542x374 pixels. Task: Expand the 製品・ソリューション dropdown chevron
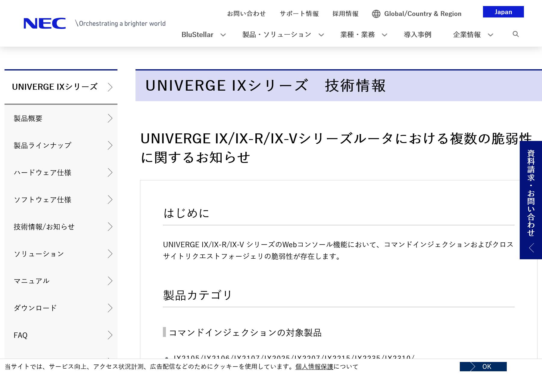pyautogui.click(x=321, y=35)
